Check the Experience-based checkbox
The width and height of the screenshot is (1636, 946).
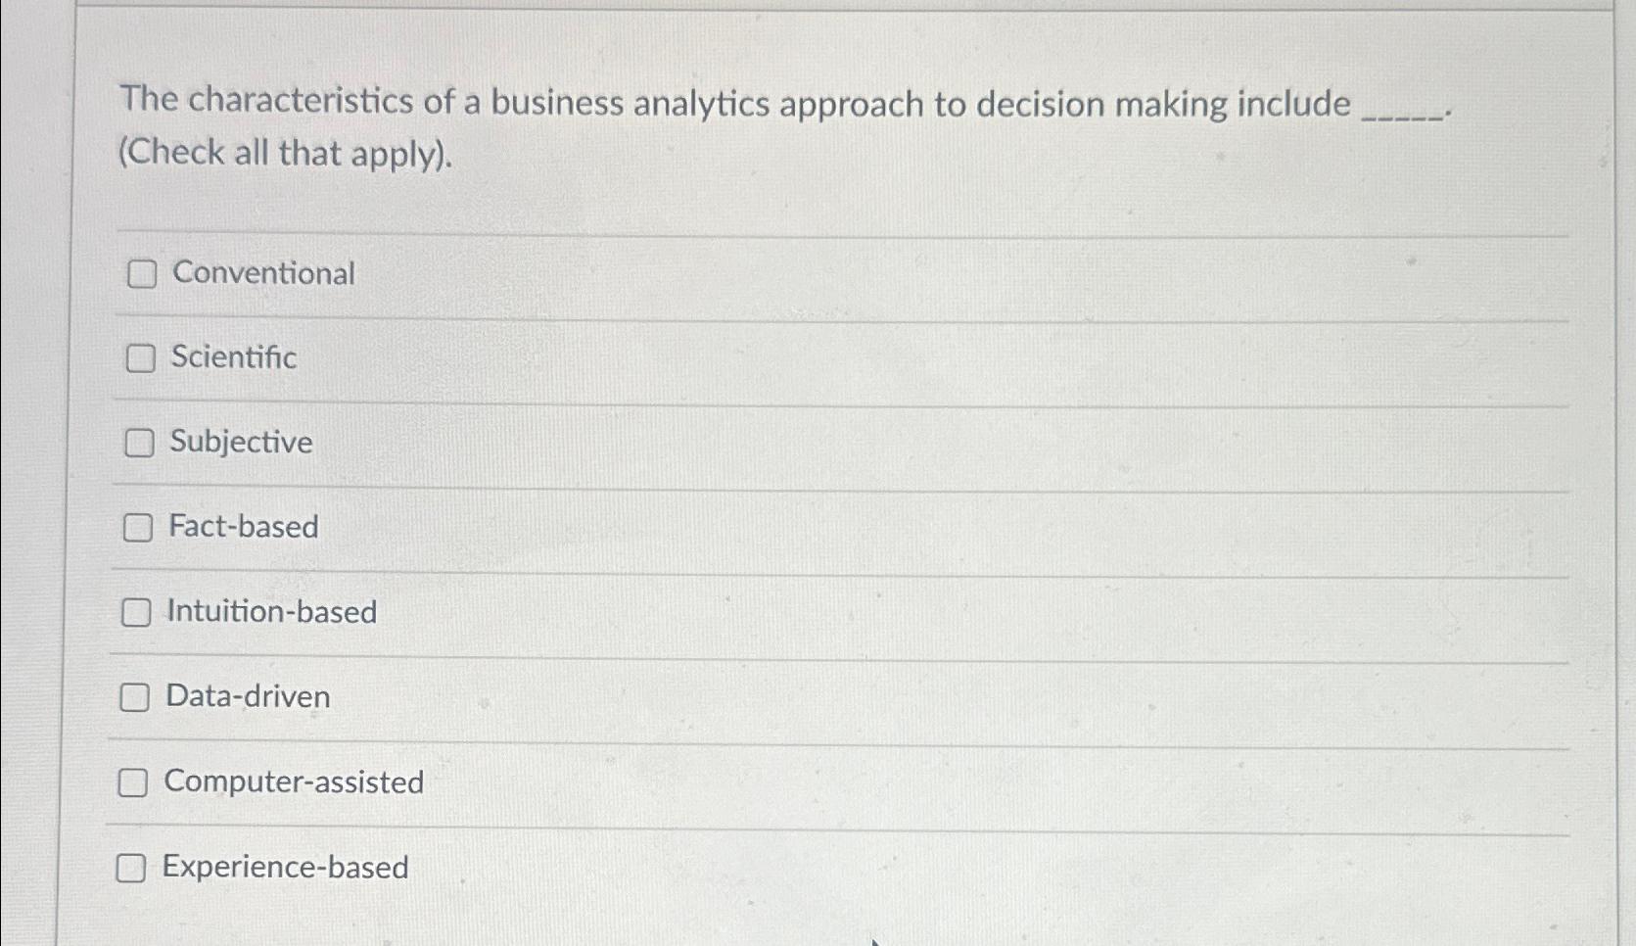[x=133, y=868]
